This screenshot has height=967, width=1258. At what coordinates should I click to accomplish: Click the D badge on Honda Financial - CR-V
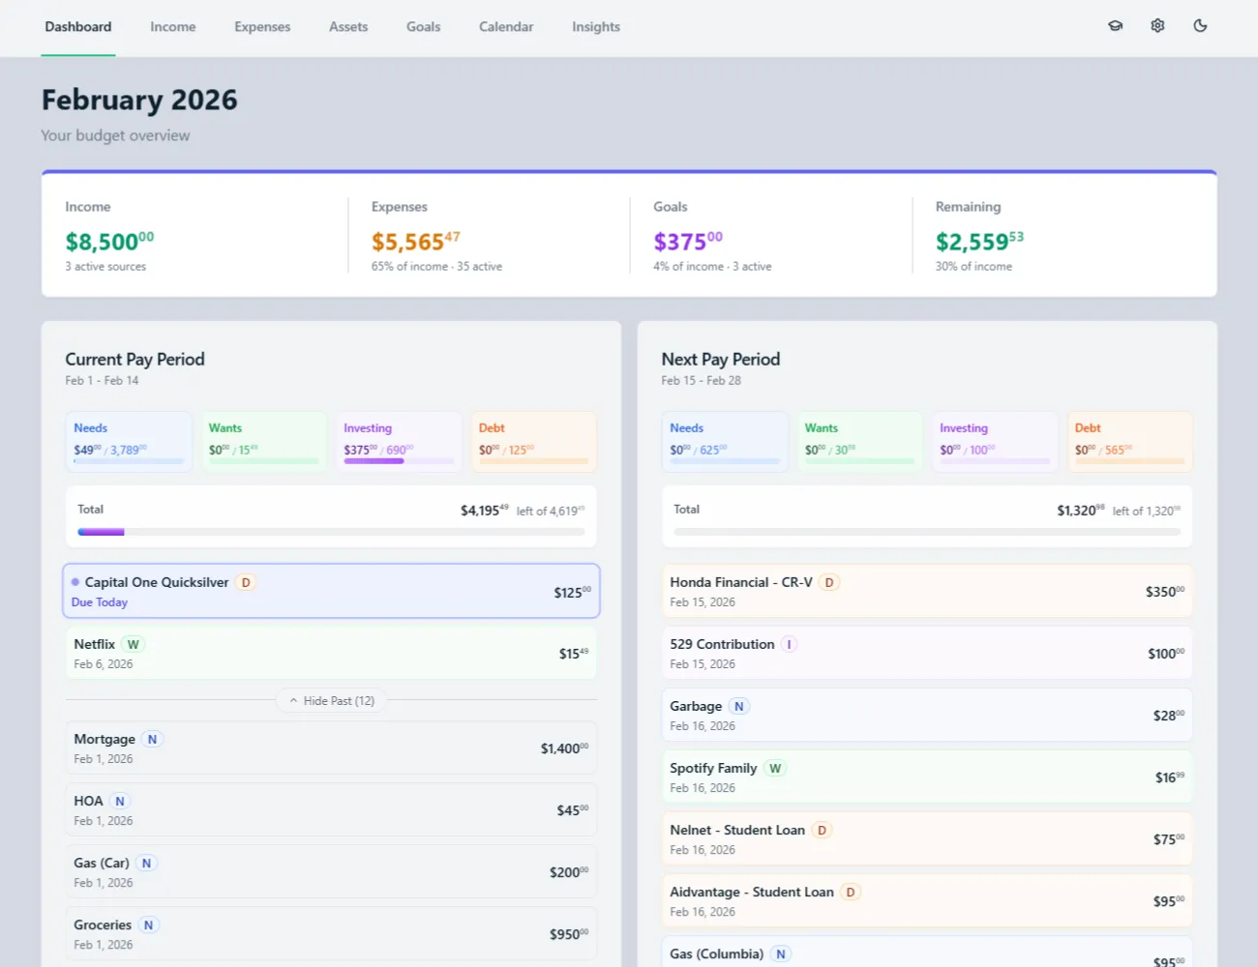tap(828, 582)
